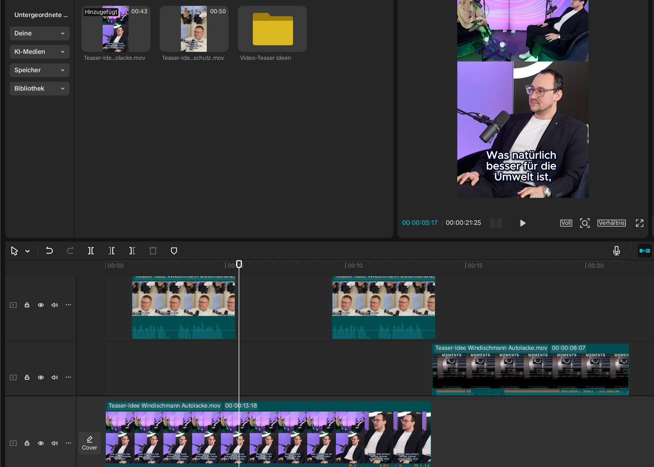Screen dimensions: 654x467
Task: Click the microphone voiceover icon
Action: coord(616,251)
